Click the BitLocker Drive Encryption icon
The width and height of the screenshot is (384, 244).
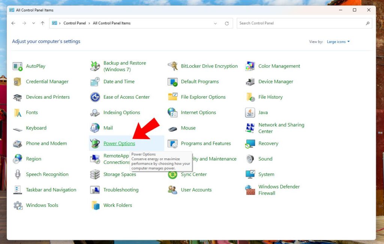172,66
